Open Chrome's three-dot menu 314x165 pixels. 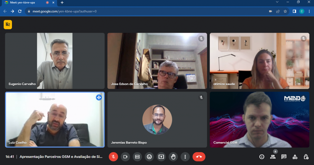click(x=309, y=11)
